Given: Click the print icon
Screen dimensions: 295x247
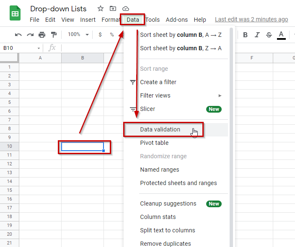Looking at the screenshot, I should (42, 35).
